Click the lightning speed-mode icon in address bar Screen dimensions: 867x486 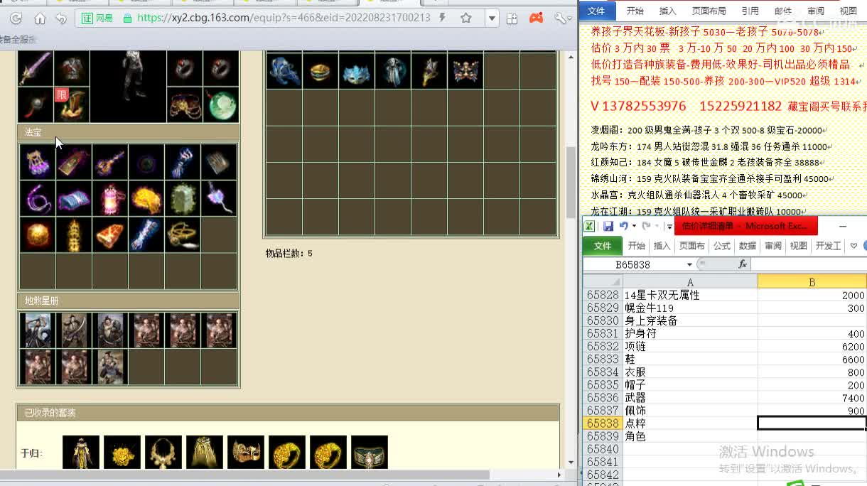(443, 18)
